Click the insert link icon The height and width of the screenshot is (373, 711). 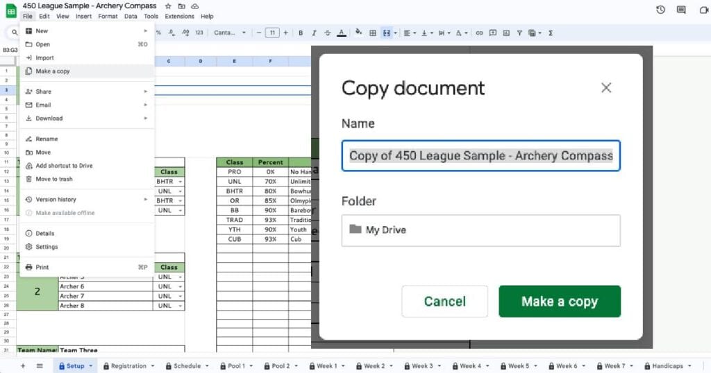478,33
